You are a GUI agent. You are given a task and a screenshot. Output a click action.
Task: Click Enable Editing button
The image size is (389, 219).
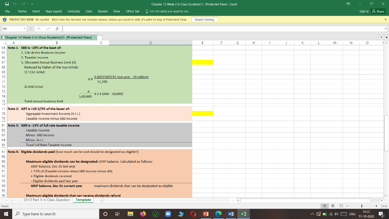click(x=204, y=20)
